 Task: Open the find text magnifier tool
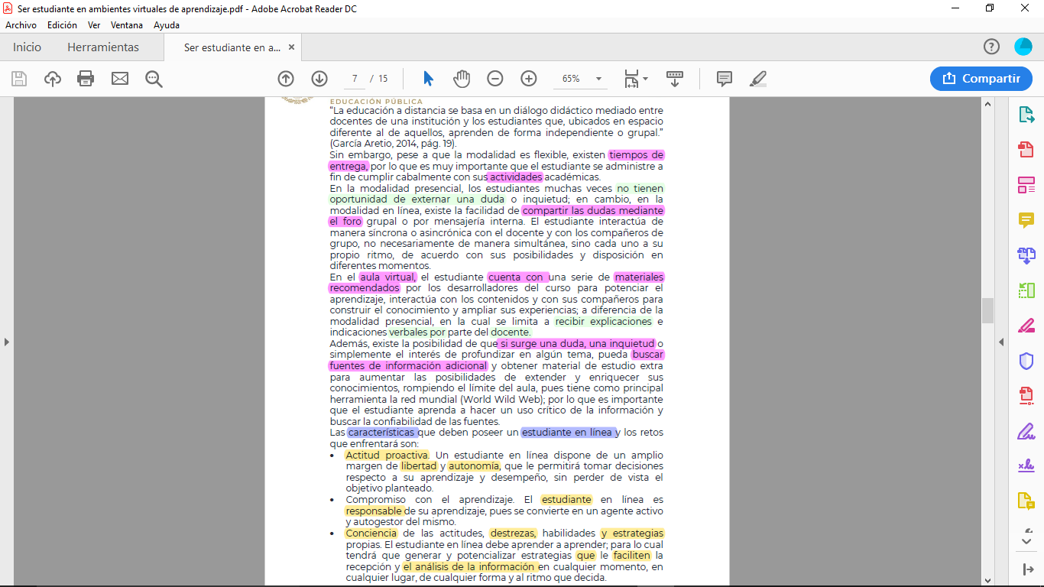[x=154, y=79]
